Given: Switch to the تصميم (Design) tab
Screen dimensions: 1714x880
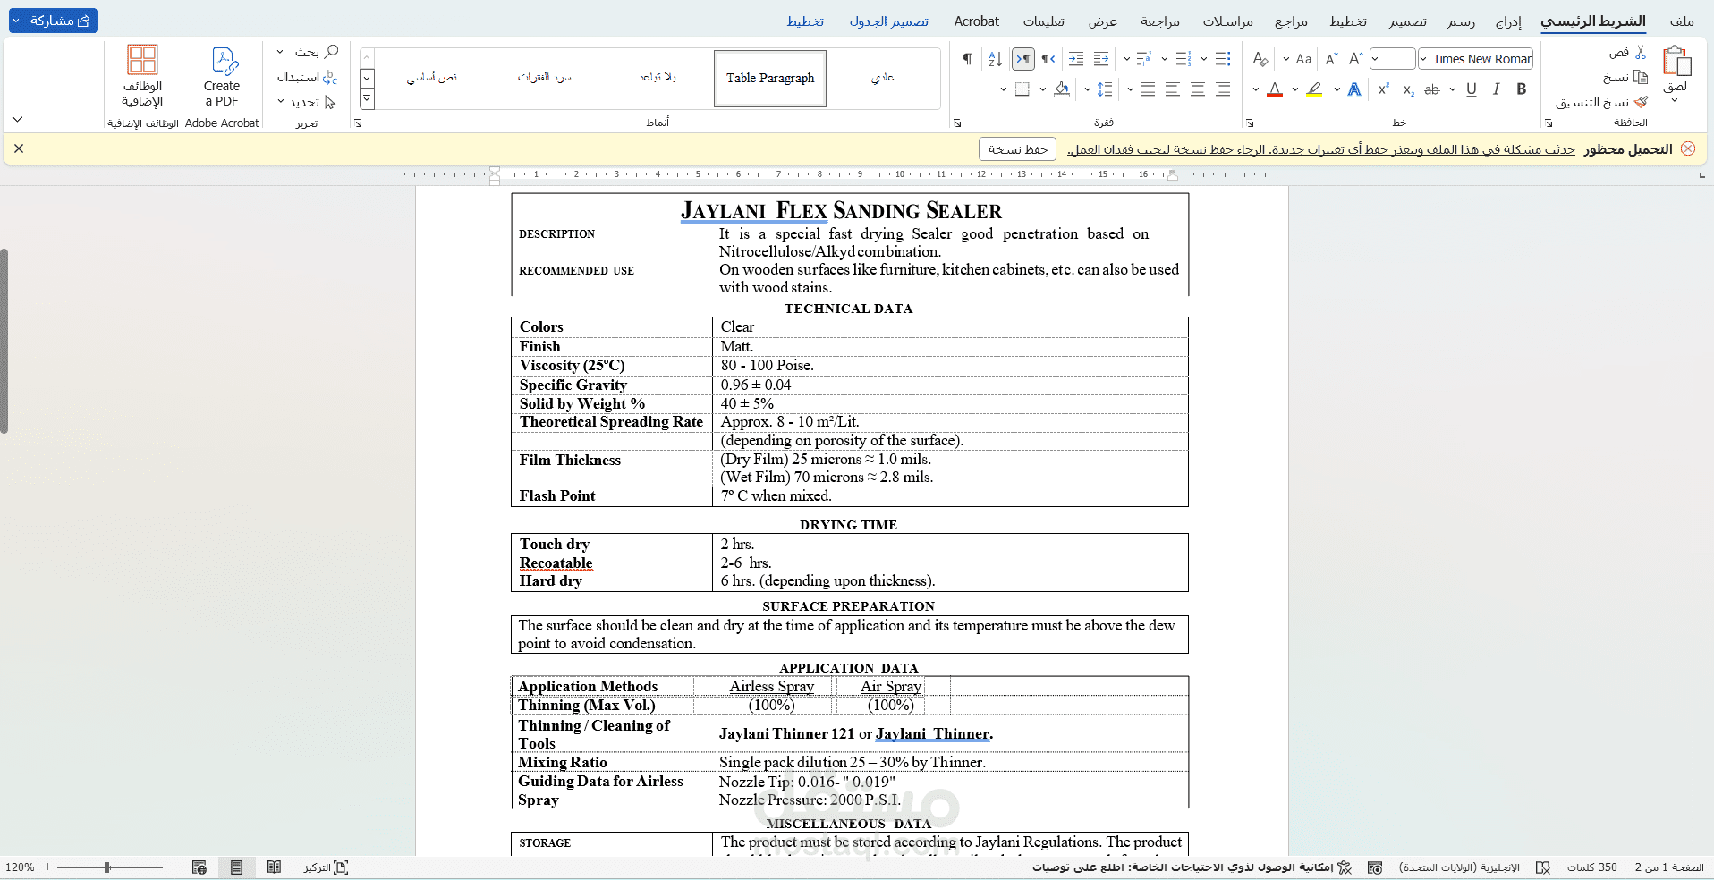Looking at the screenshot, I should pos(1408,21).
